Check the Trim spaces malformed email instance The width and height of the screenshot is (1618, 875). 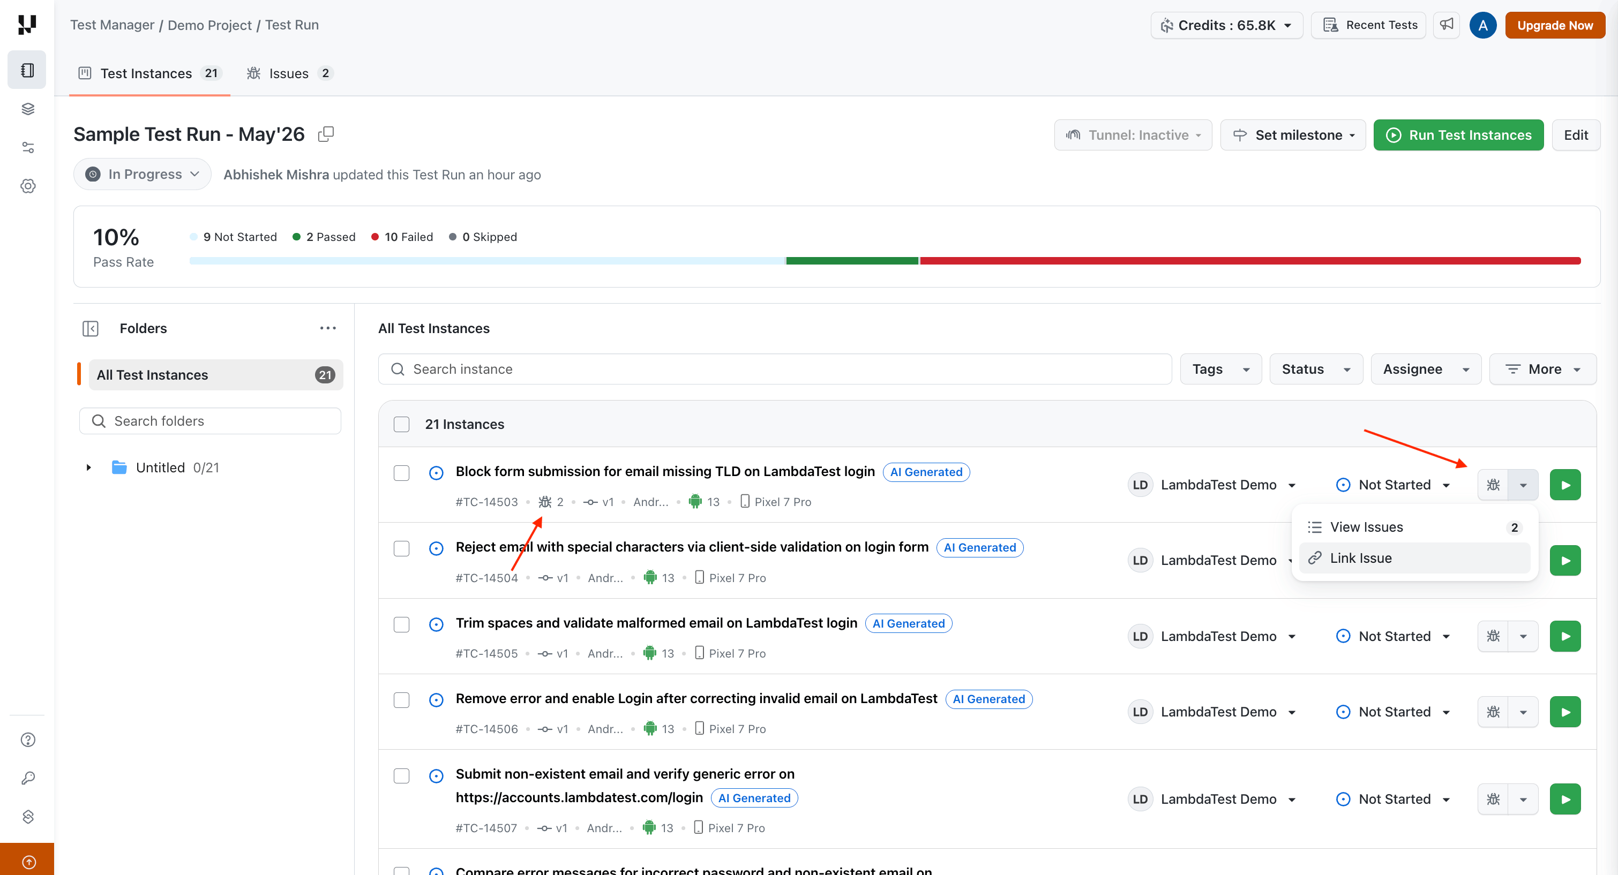coord(401,624)
